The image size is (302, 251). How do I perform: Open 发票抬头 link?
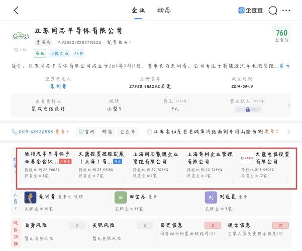(119, 42)
